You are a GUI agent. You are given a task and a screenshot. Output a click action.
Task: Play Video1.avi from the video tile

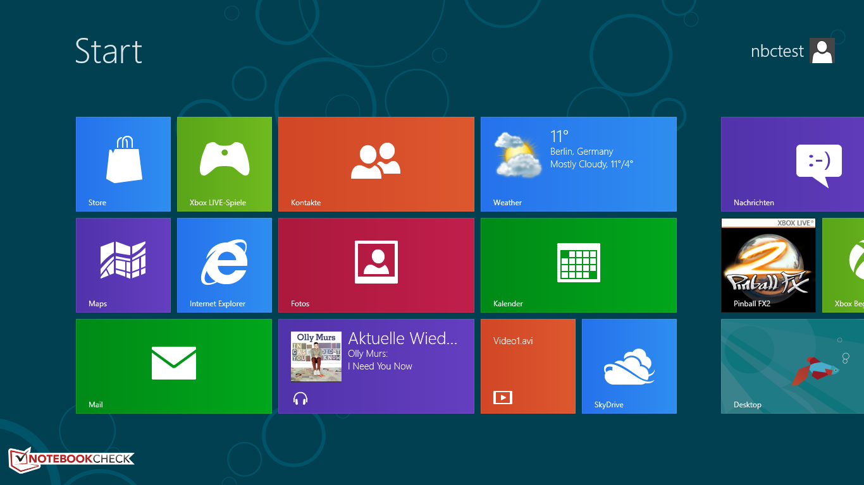click(x=528, y=366)
